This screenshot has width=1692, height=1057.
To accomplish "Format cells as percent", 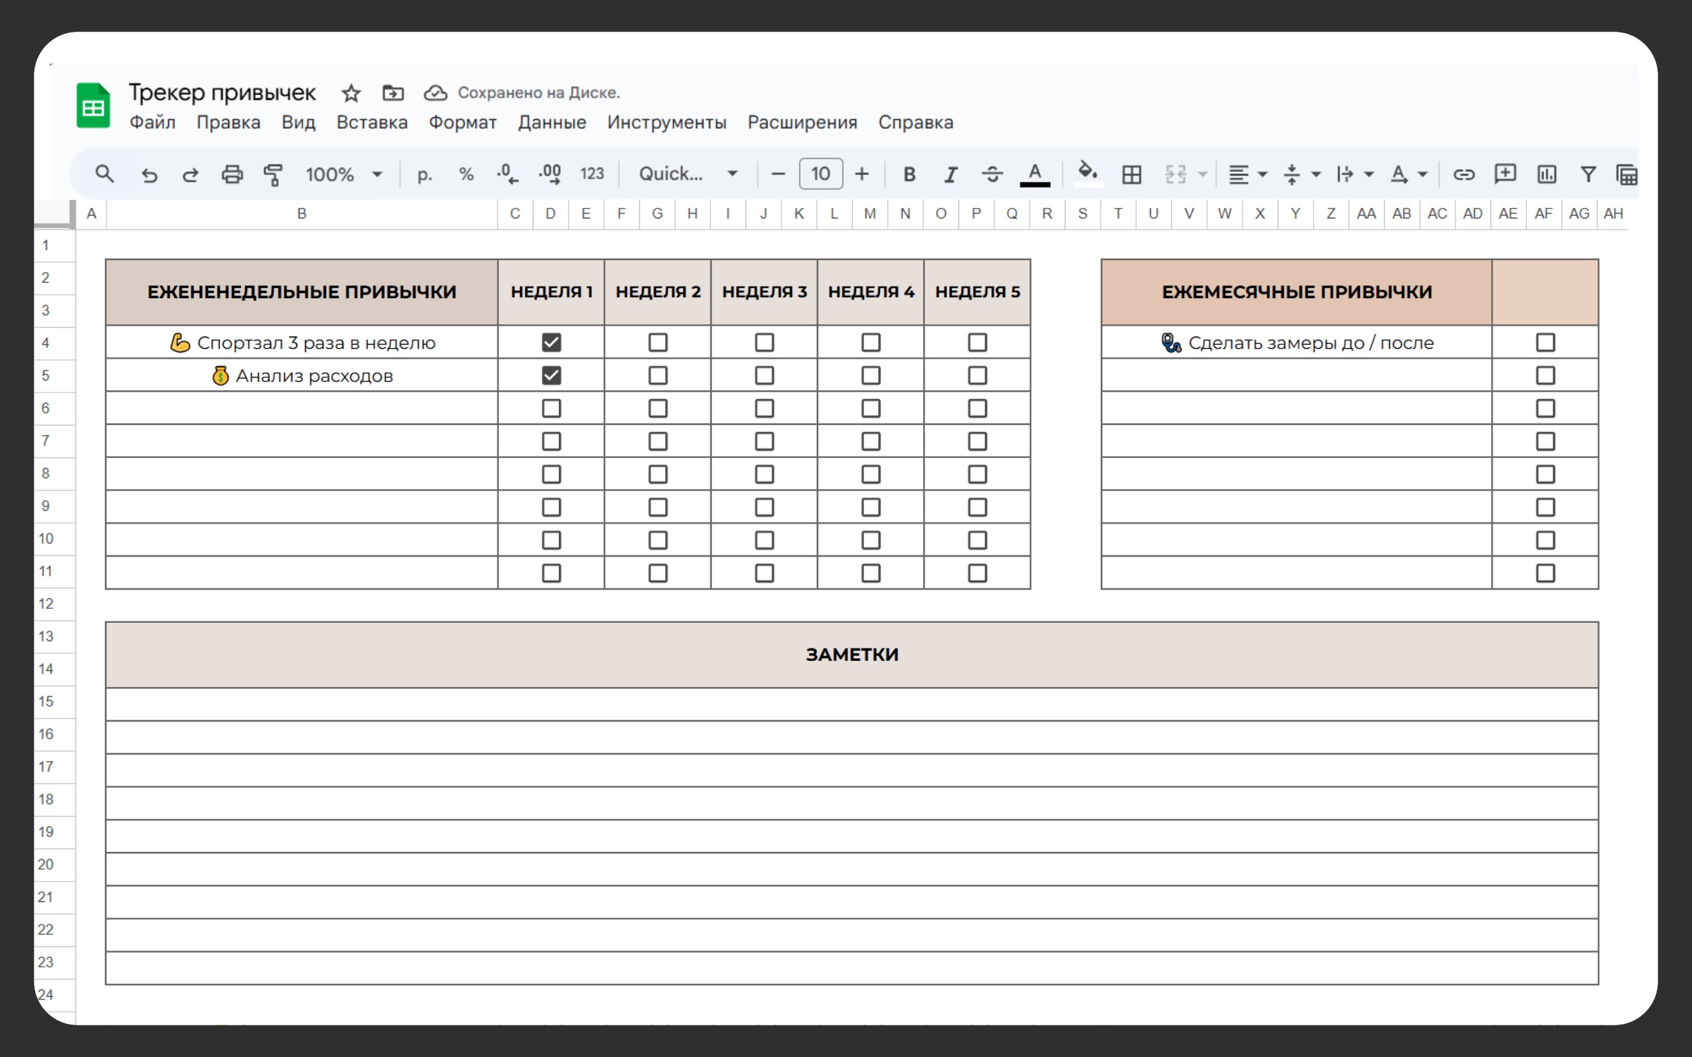I will click(x=466, y=174).
